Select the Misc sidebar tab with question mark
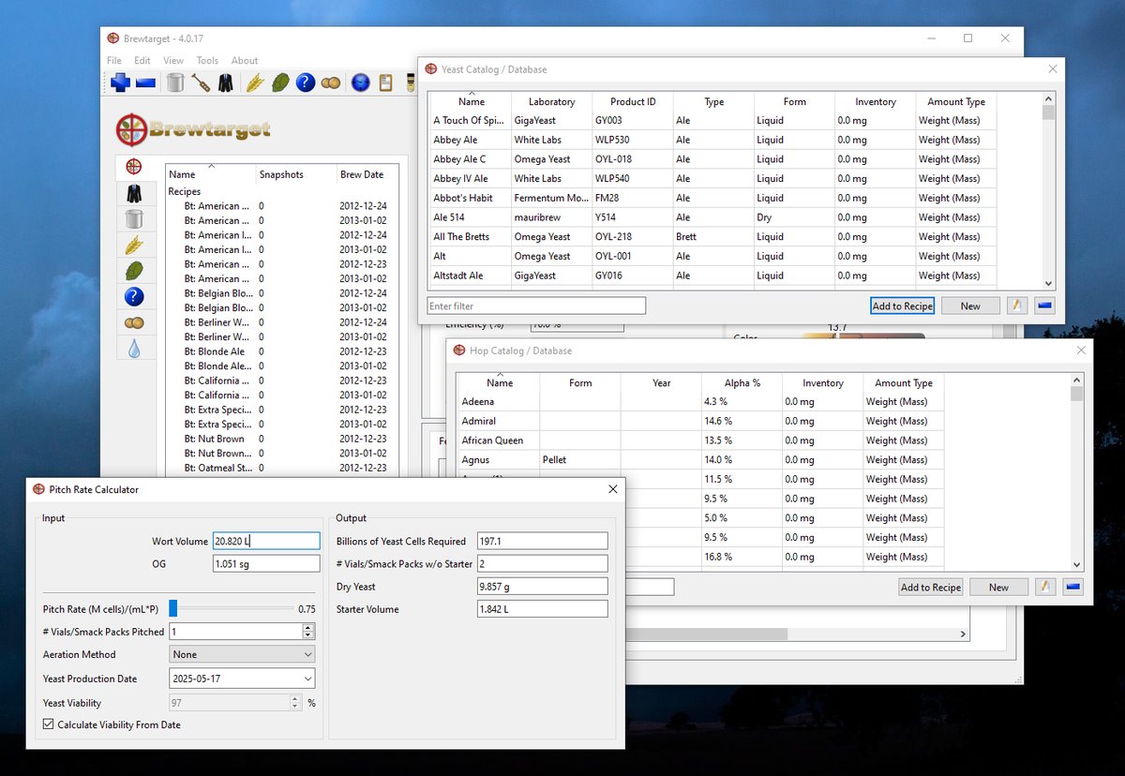Image resolution: width=1125 pixels, height=776 pixels. coord(134,297)
